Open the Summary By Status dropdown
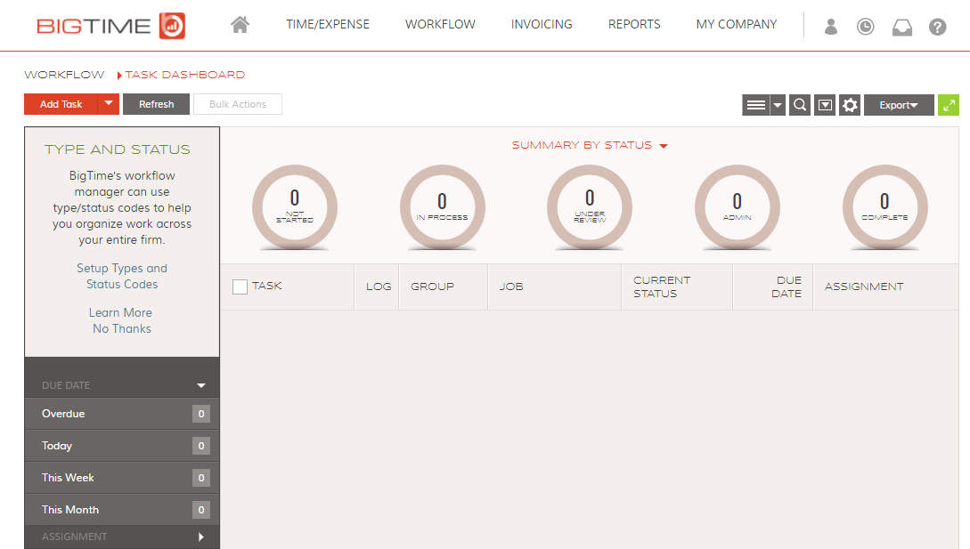The width and height of the screenshot is (970, 549). (590, 145)
